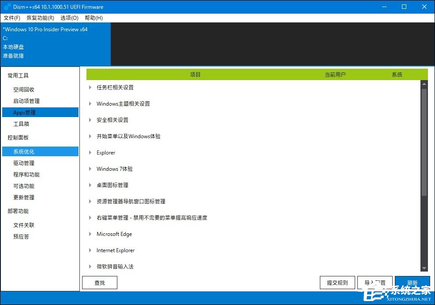Open the 帮助(H) menu
435x305 pixels.
[94, 18]
